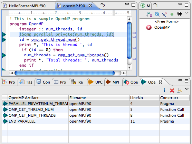This screenshot has width=192, height=144.
Task: Open the outline view menu dropdown
Action: point(187,13)
